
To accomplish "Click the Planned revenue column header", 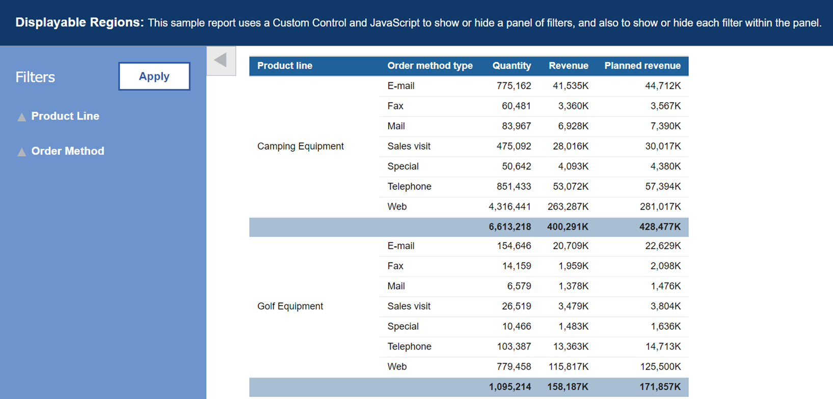I will 642,66.
